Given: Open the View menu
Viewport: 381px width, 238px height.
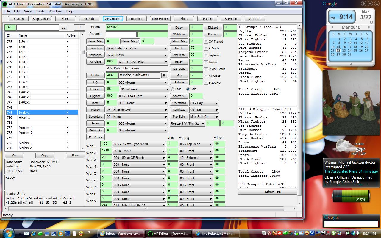Looking at the screenshot, I should pyautogui.click(x=28, y=11).
